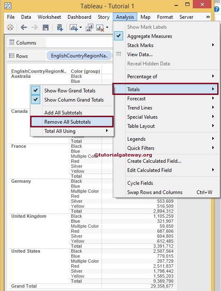
Task: Expand the Total All Using submenu
Action: [107, 131]
